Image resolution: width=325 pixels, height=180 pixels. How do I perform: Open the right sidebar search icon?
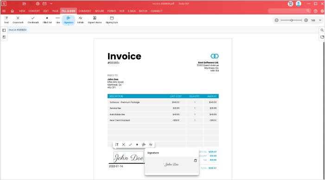(x=322, y=30)
